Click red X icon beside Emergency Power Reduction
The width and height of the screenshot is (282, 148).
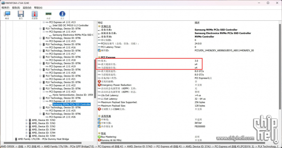click(x=99, y=85)
